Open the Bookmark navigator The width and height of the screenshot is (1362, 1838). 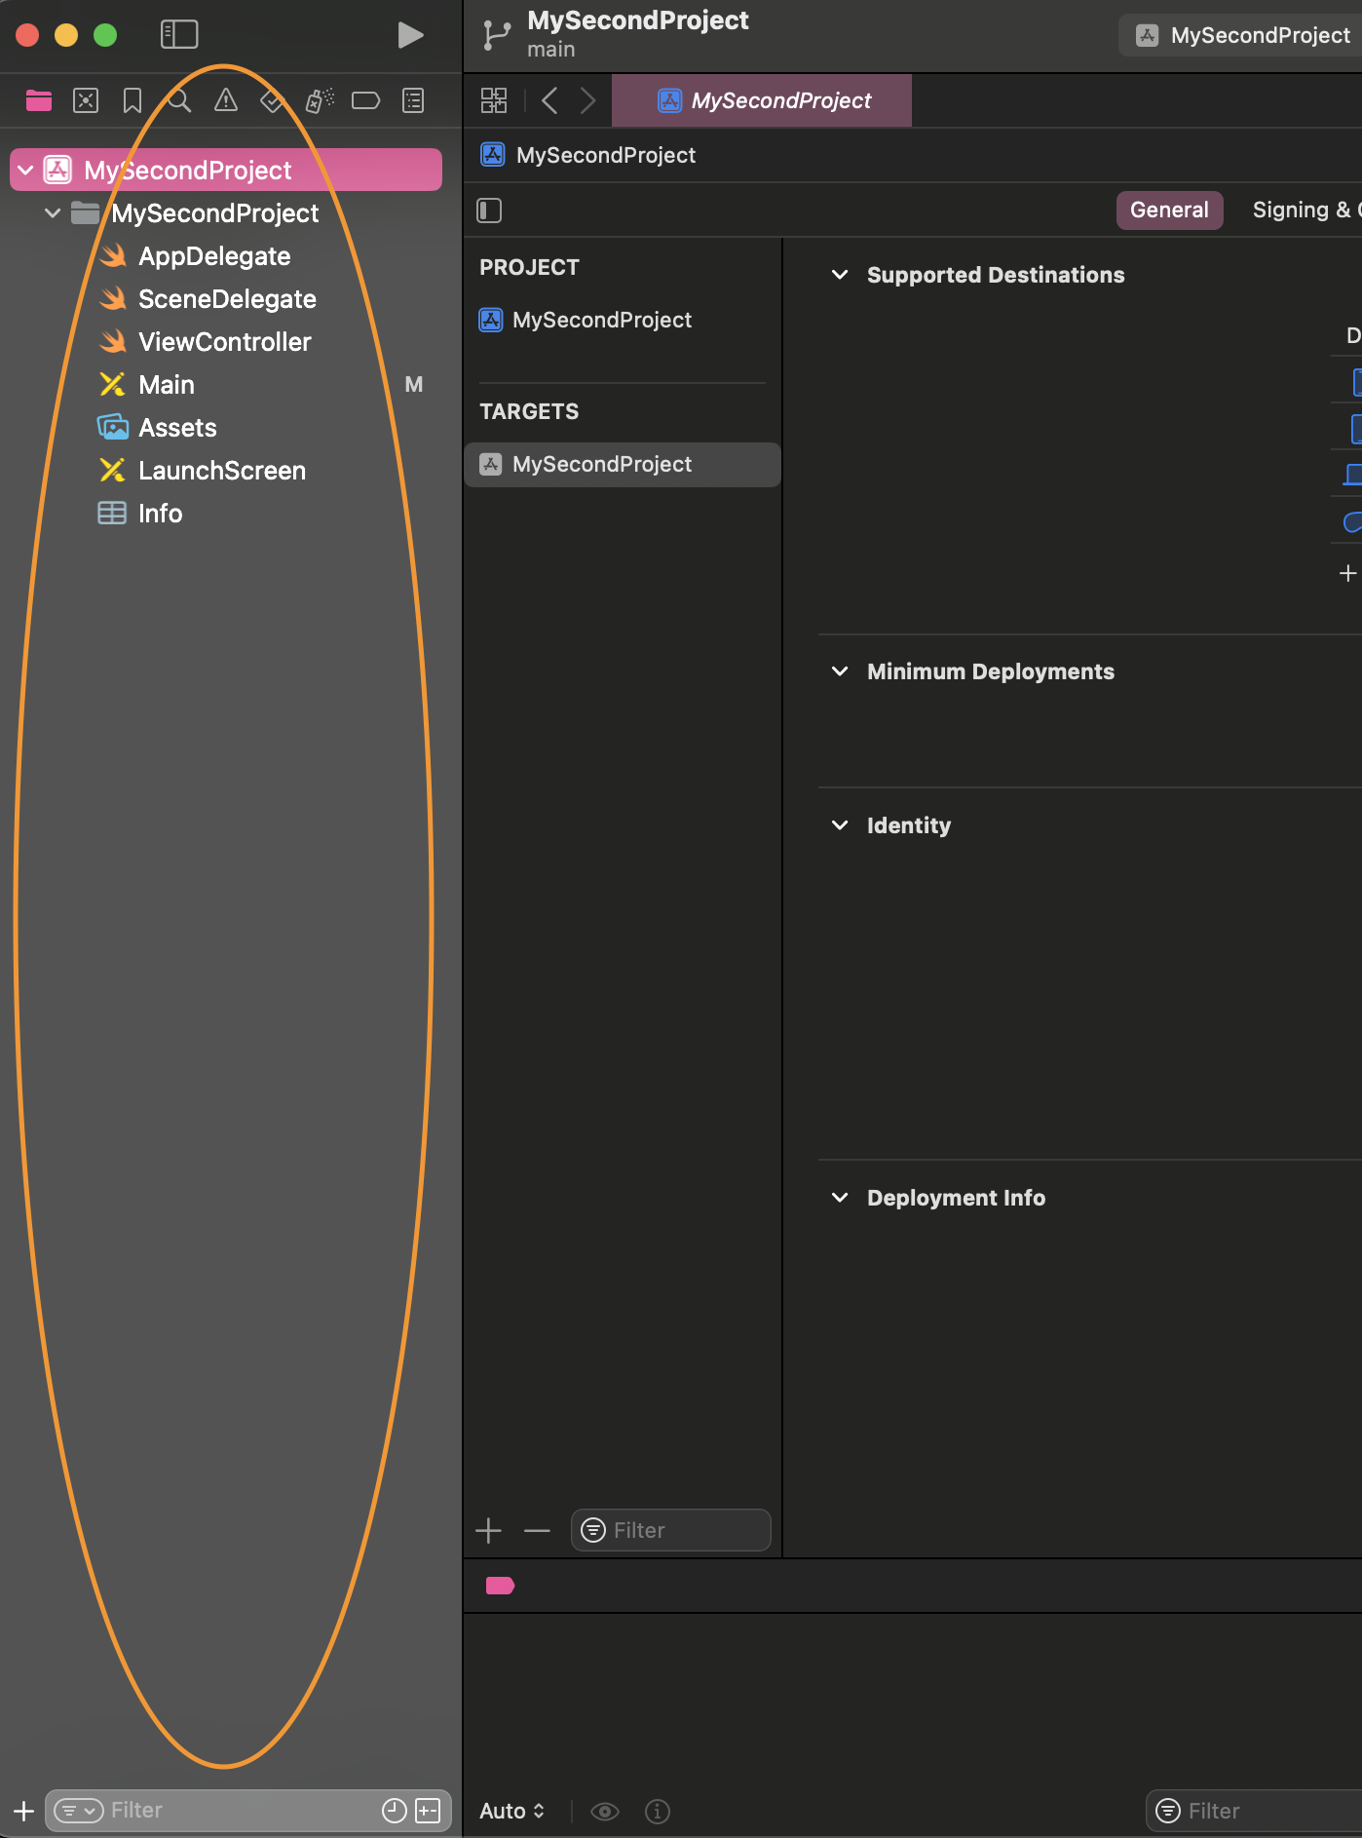132,100
